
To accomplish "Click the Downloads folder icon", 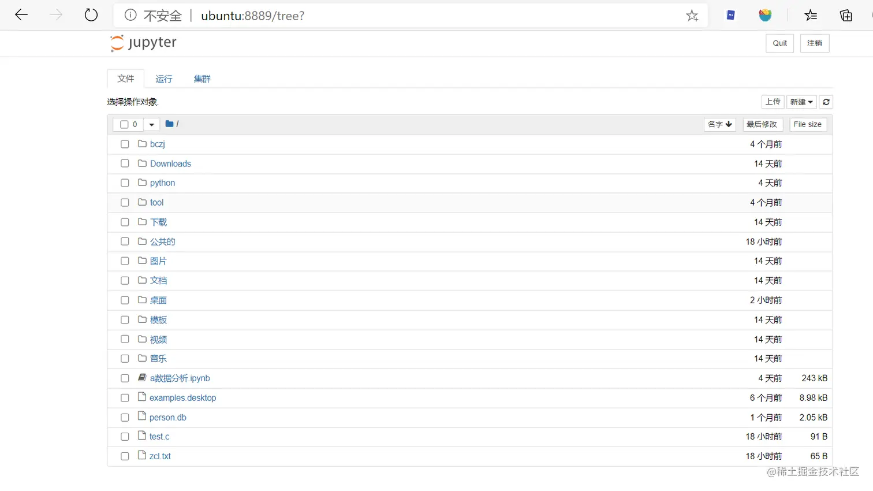I will coord(142,163).
